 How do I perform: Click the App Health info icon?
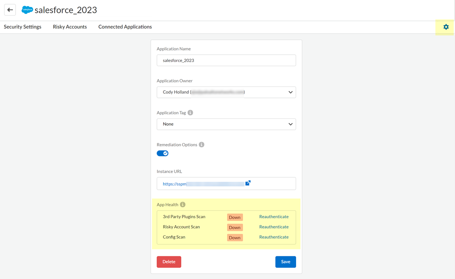183,205
